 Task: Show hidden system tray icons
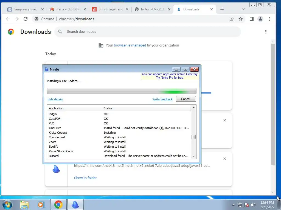[233, 205]
